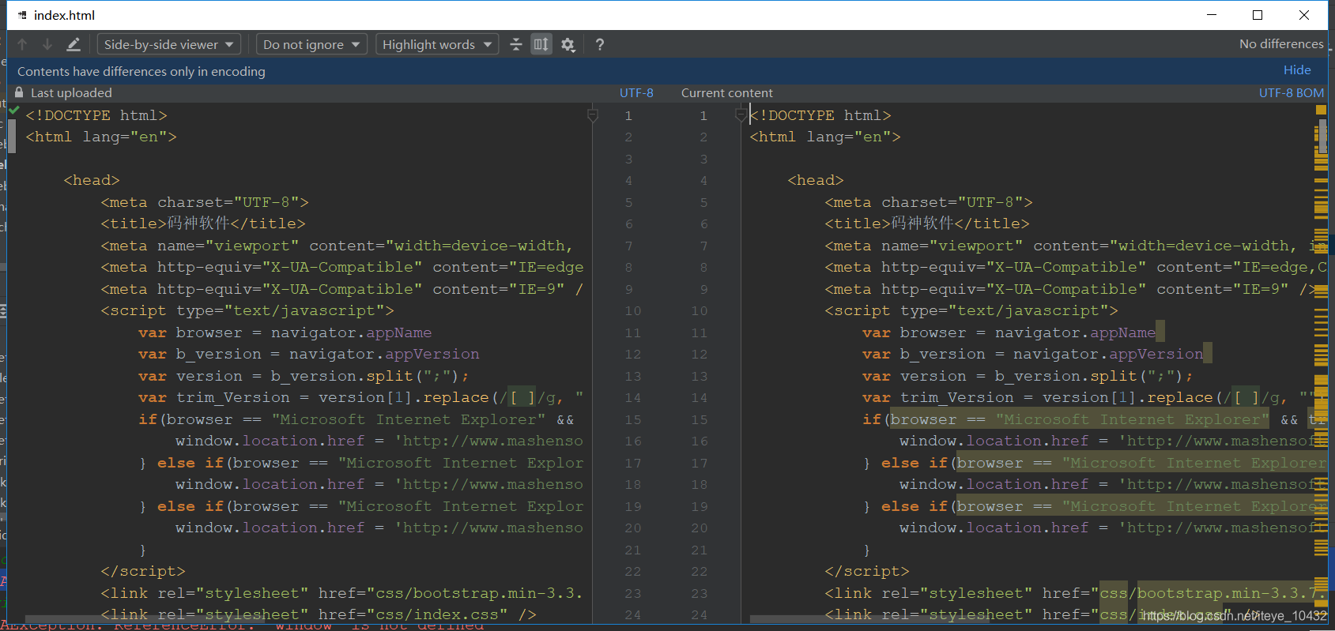The image size is (1335, 631).
Task: Click meta charset line in left pane
Action: [205, 202]
